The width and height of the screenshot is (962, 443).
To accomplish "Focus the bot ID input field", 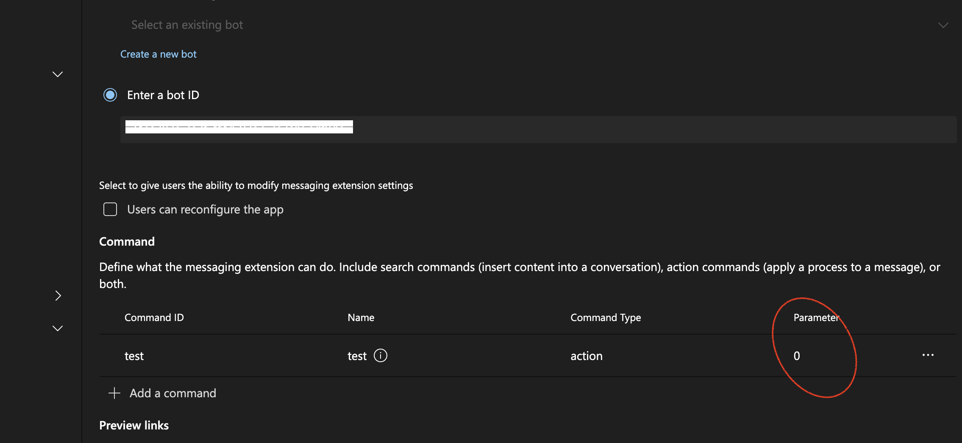I will 538,130.
